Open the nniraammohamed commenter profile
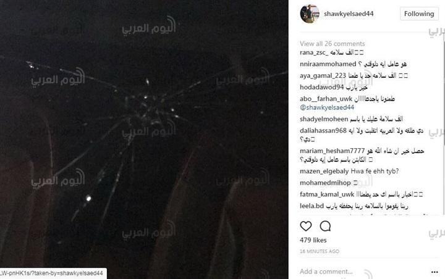Image resolution: width=445 pixels, height=279 pixels. (x=328, y=64)
